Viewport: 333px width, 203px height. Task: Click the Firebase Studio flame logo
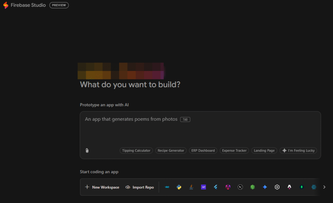pos(6,5)
